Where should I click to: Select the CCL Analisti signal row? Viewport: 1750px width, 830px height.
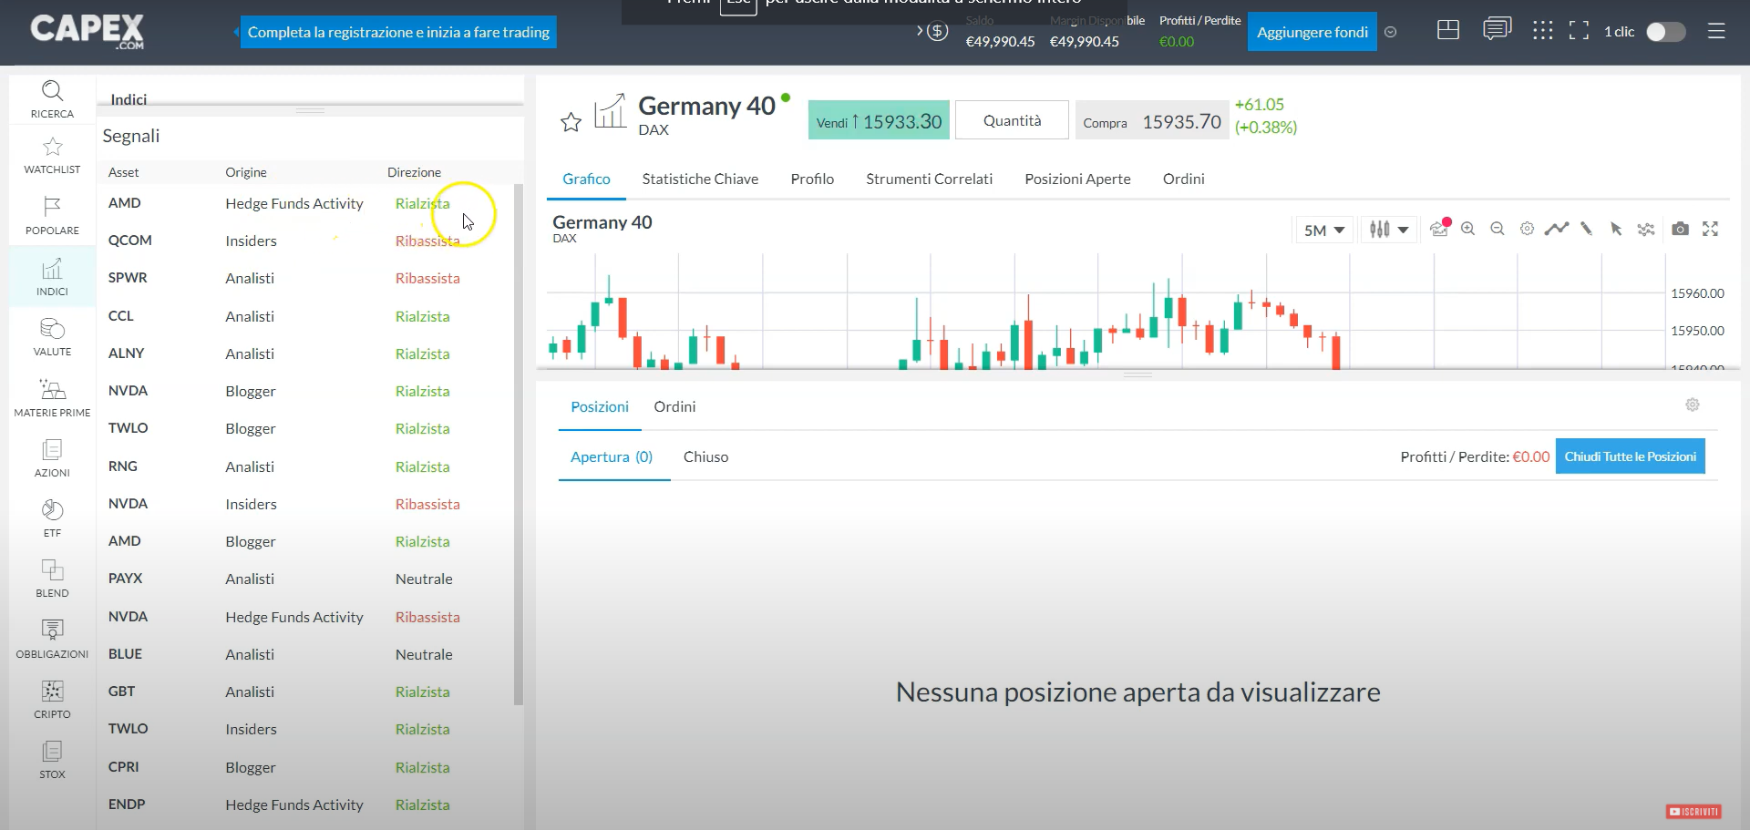305,316
